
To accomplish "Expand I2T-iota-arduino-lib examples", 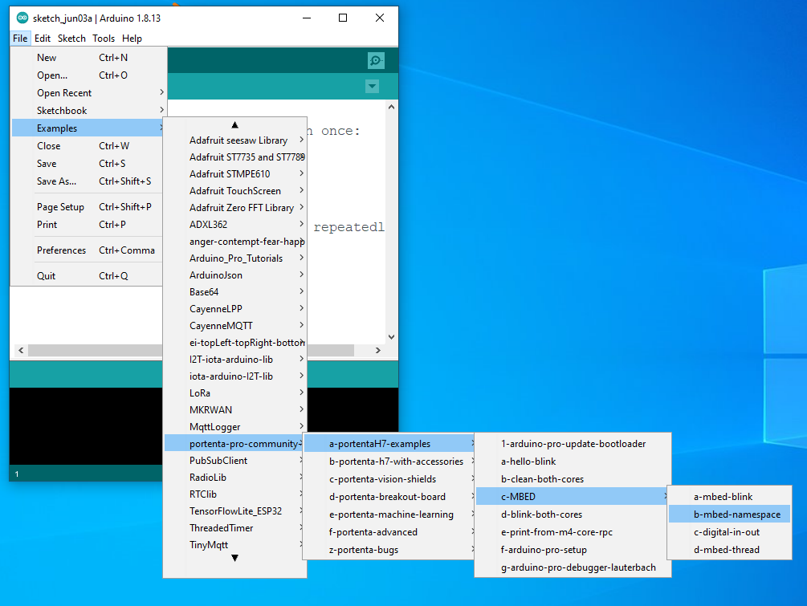I will click(234, 360).
